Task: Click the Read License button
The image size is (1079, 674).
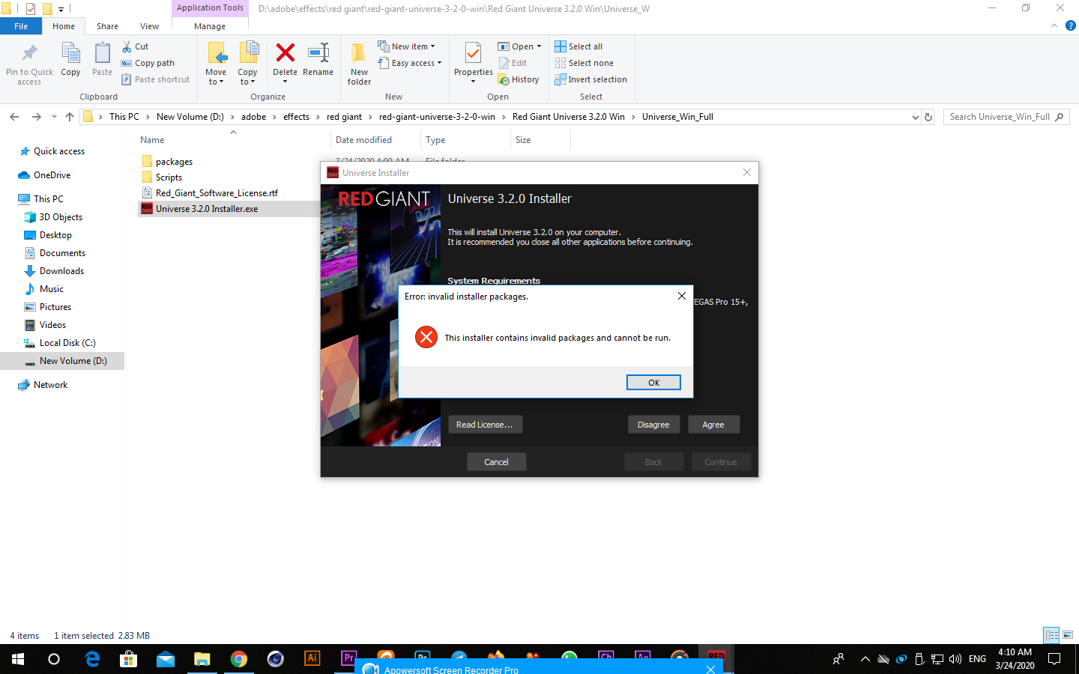Action: coord(485,425)
